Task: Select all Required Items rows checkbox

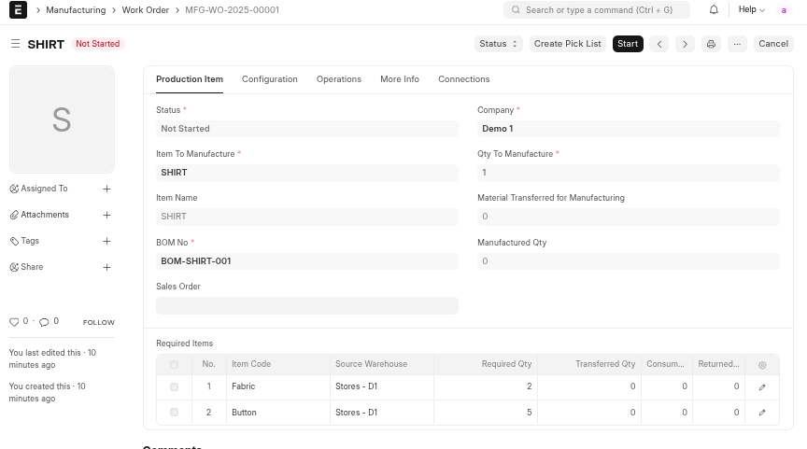Action: tap(174, 365)
